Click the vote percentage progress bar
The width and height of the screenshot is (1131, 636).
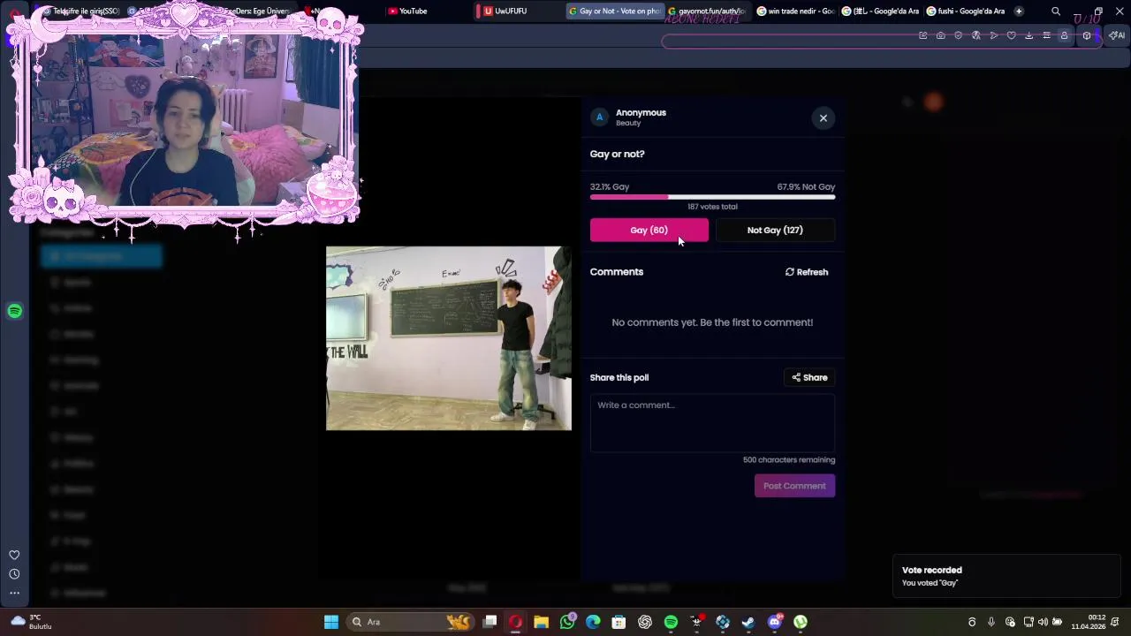click(712, 197)
